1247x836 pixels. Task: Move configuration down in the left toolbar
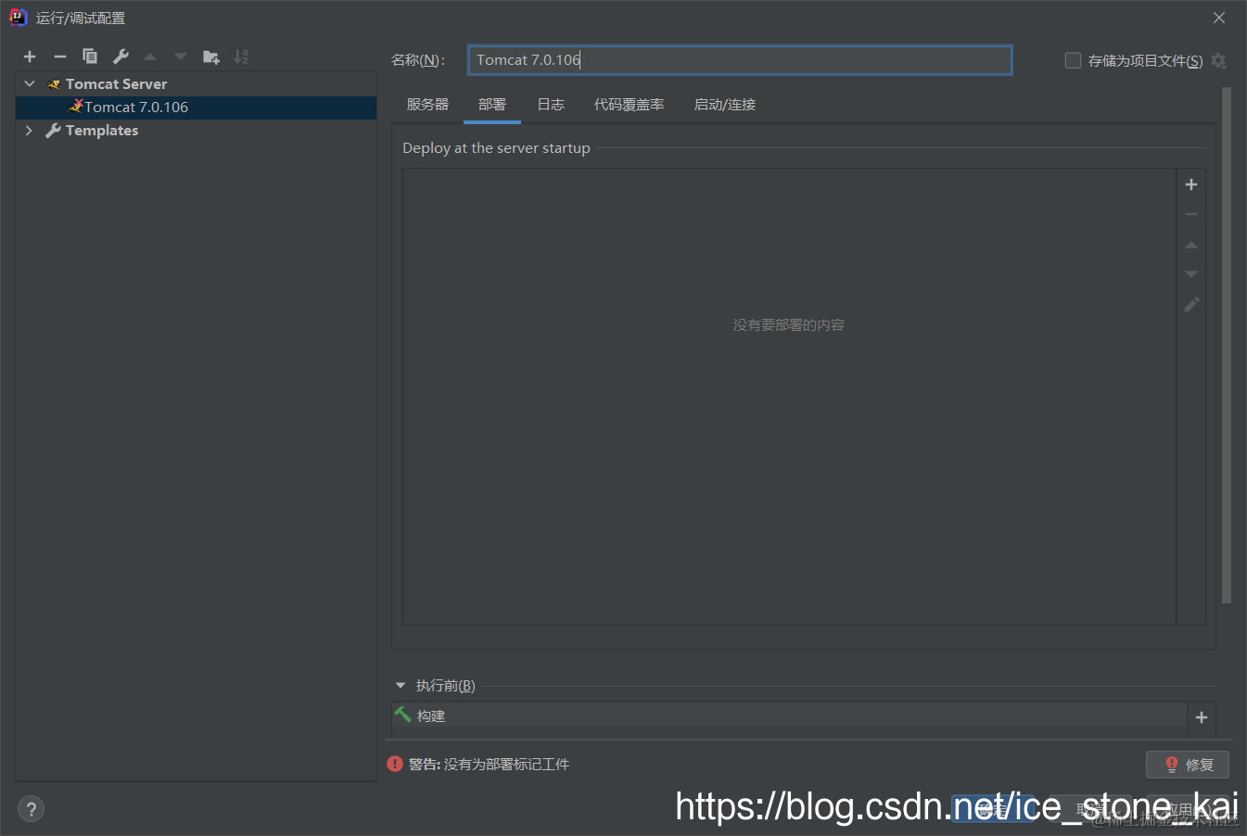pyautogui.click(x=181, y=57)
